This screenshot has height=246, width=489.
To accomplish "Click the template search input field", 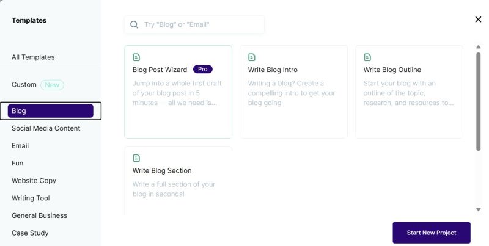I will pos(194,24).
